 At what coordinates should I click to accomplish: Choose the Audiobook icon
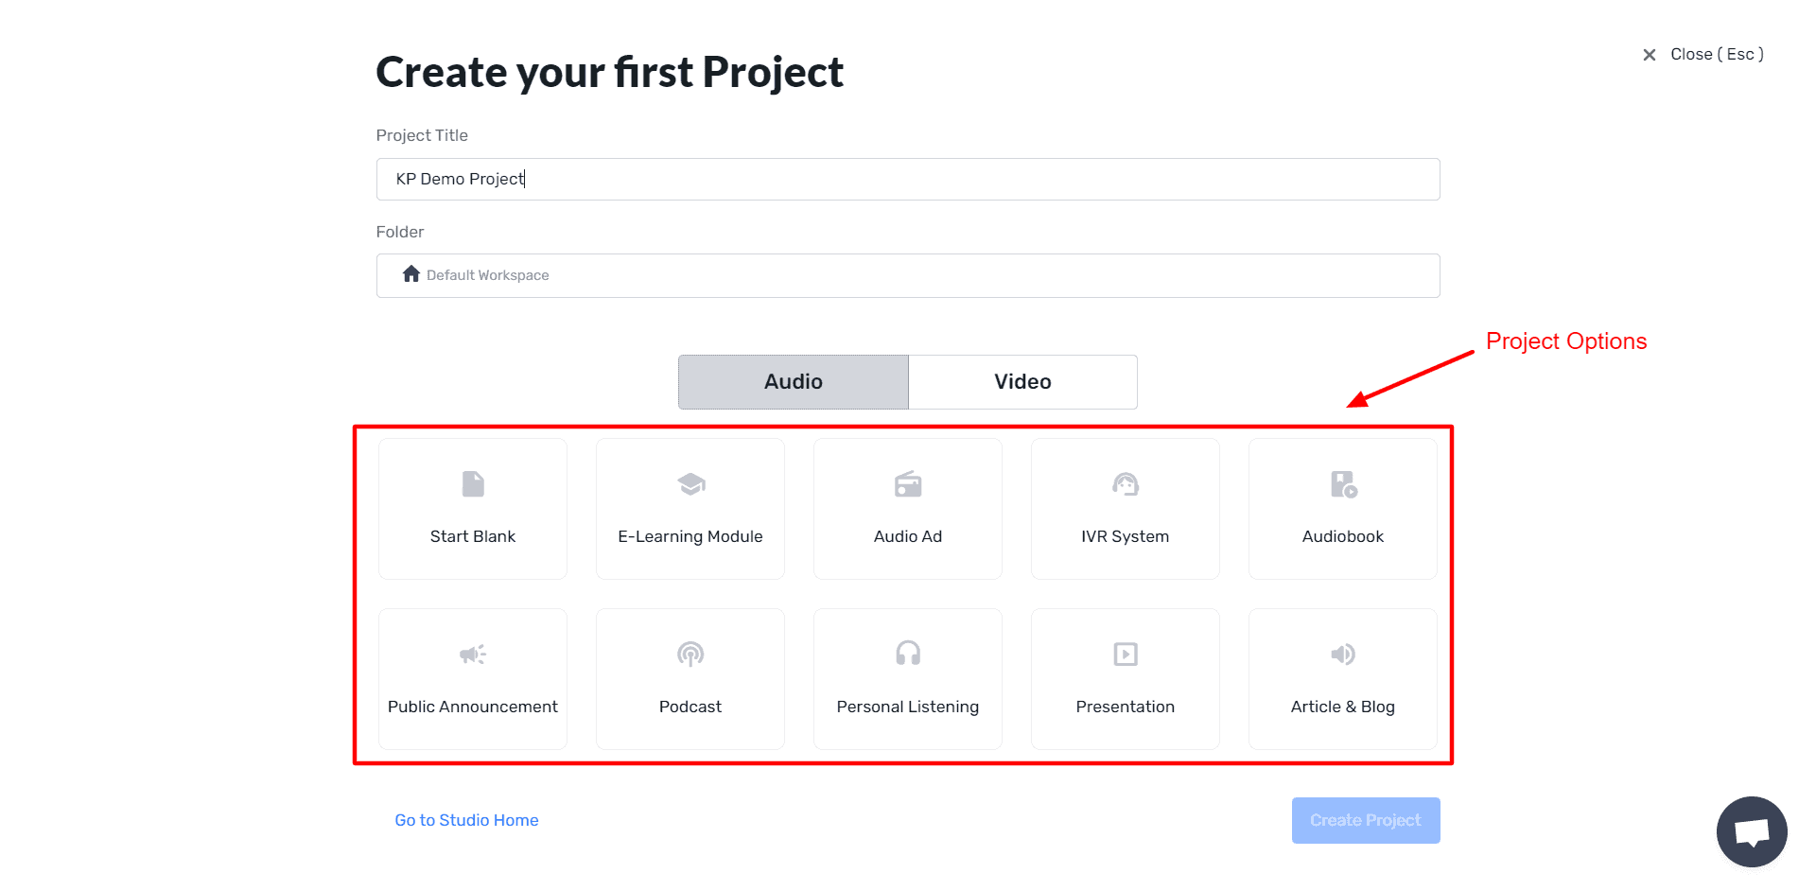pyautogui.click(x=1343, y=484)
